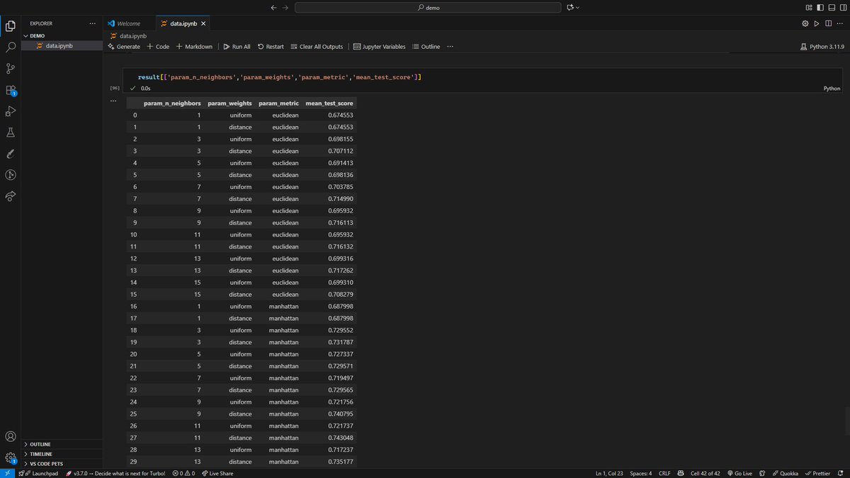This screenshot has width=850, height=478.
Task: Open the Run and Debug view
Action: pos(11,111)
